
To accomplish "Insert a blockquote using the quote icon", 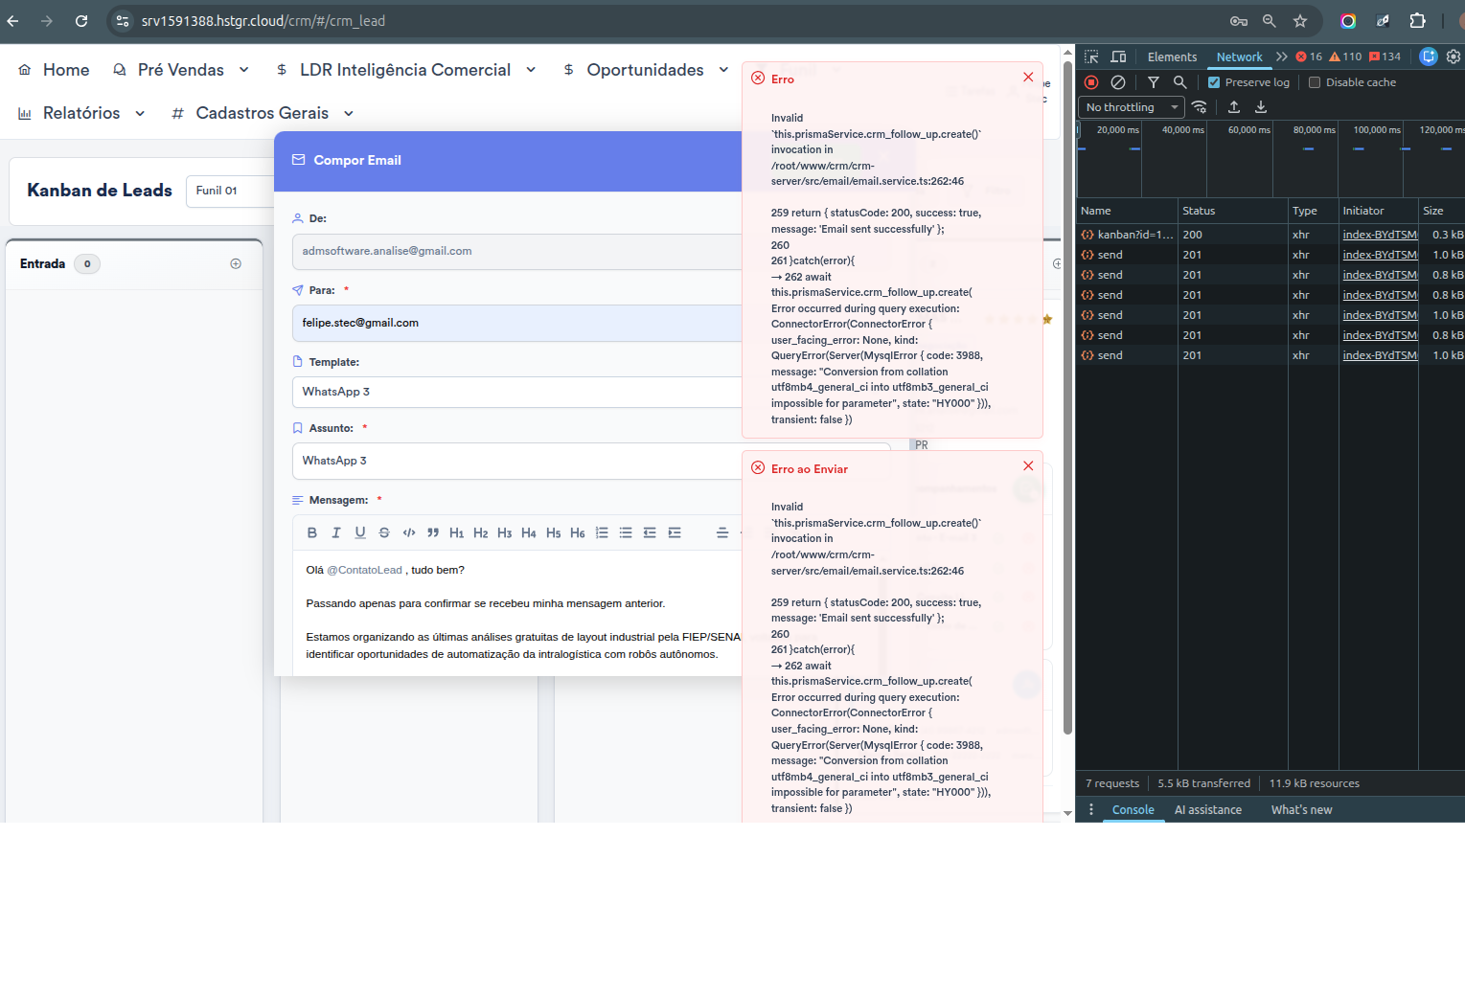I will click(433, 532).
